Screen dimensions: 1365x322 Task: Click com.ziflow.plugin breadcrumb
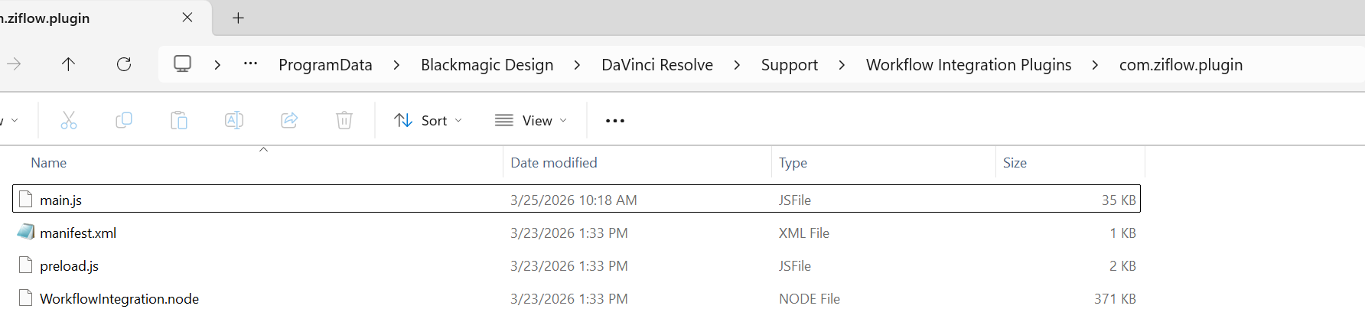click(1181, 65)
